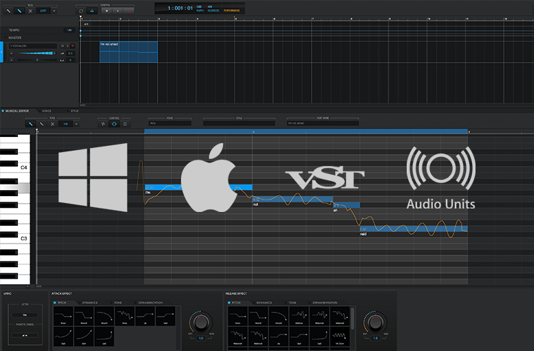Start playback with the transport play button
The width and height of the screenshot is (534, 351).
118,11
